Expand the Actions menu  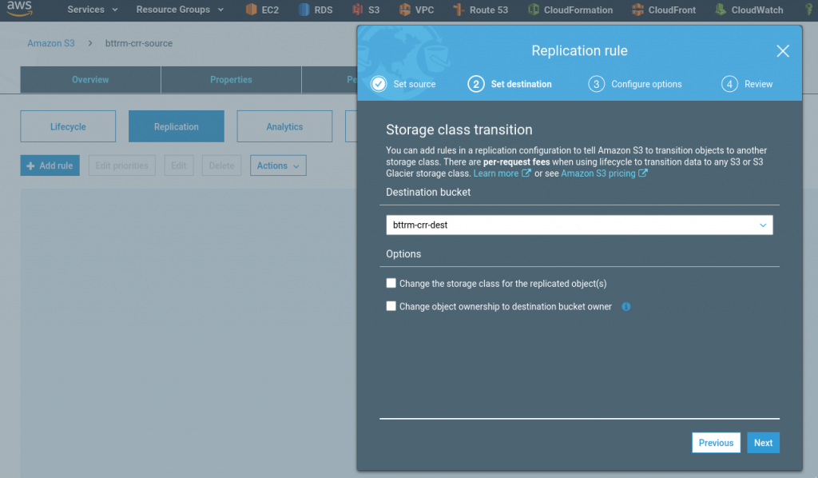tap(277, 165)
